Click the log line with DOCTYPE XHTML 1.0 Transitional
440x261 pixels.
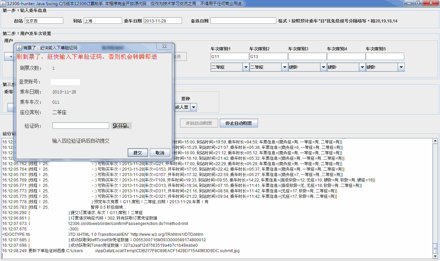pyautogui.click(x=103, y=234)
